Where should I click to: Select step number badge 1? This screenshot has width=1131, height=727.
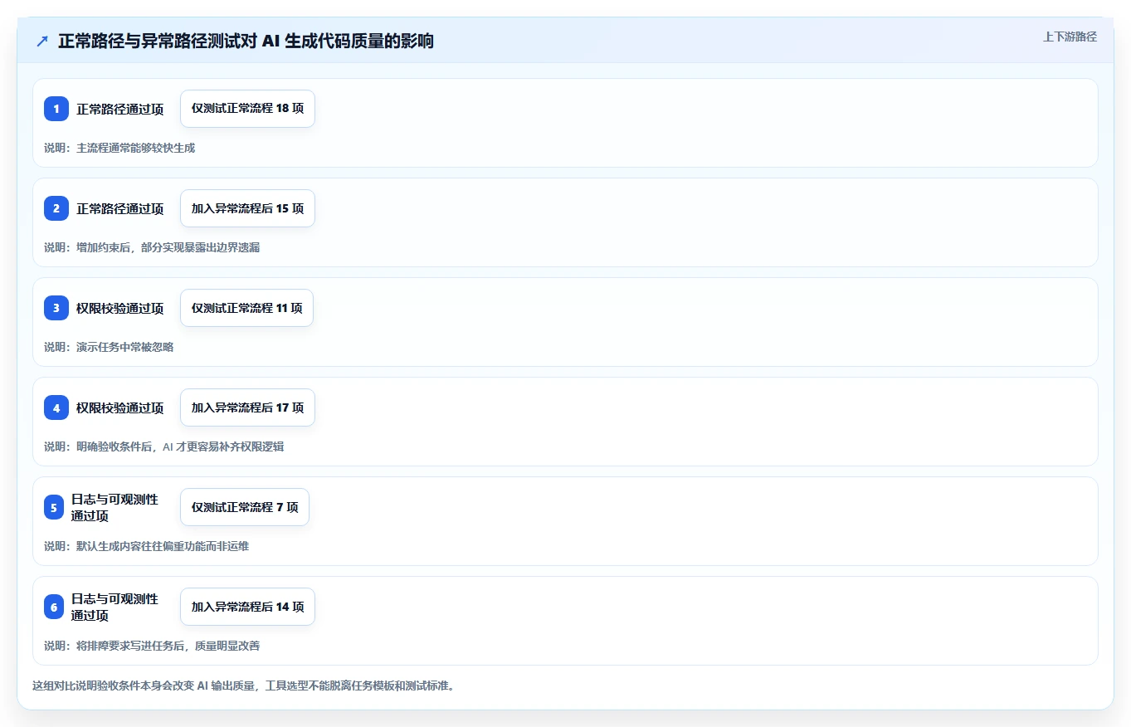click(56, 109)
